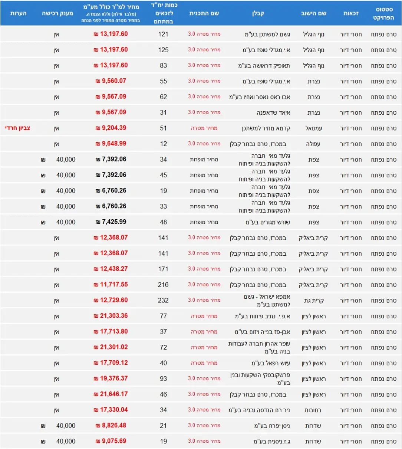The height and width of the screenshot is (449, 402).
Task: Click contractor 'תאופיק דראושה בע"מ'
Action: point(264,66)
